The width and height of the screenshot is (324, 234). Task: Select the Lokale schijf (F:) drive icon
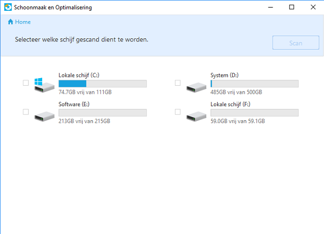pos(195,113)
